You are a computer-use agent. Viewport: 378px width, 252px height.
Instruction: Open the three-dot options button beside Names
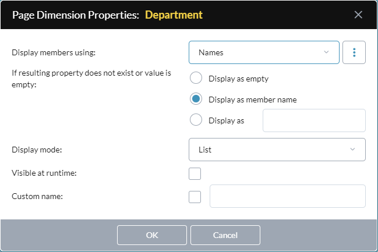point(354,52)
